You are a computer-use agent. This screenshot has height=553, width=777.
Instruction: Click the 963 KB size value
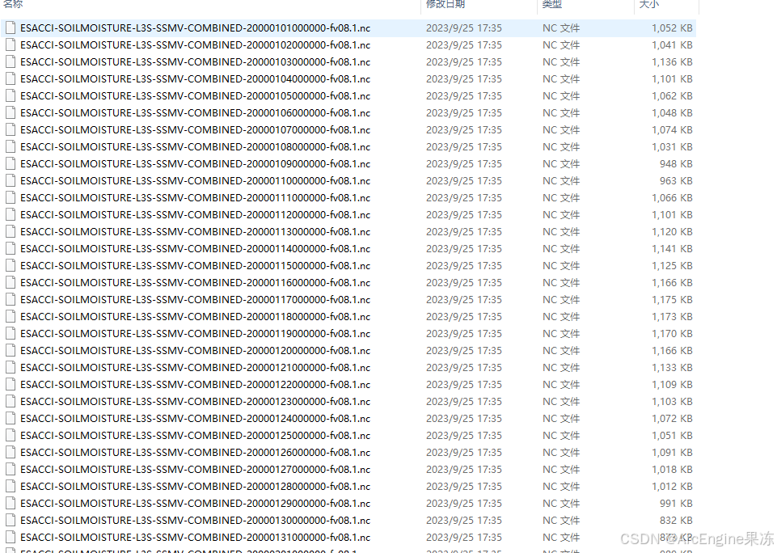coord(676,181)
